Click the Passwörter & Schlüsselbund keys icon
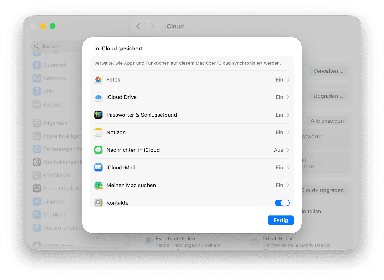Screen dimensions: 384x280 point(98,115)
